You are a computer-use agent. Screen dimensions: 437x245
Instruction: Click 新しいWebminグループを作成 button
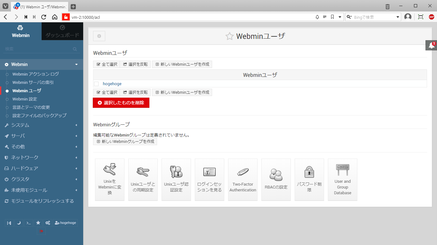pyautogui.click(x=125, y=141)
